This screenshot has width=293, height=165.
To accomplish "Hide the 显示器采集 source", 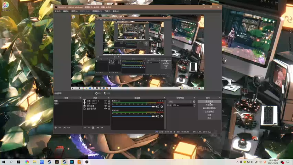I will [105, 109].
